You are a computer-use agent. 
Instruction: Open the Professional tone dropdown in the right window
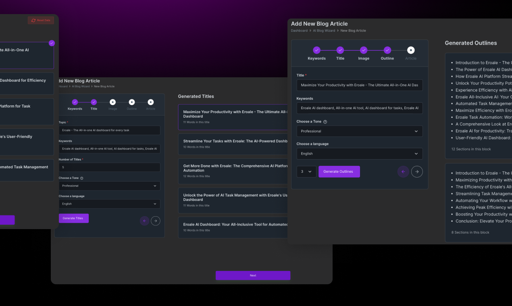(360, 131)
